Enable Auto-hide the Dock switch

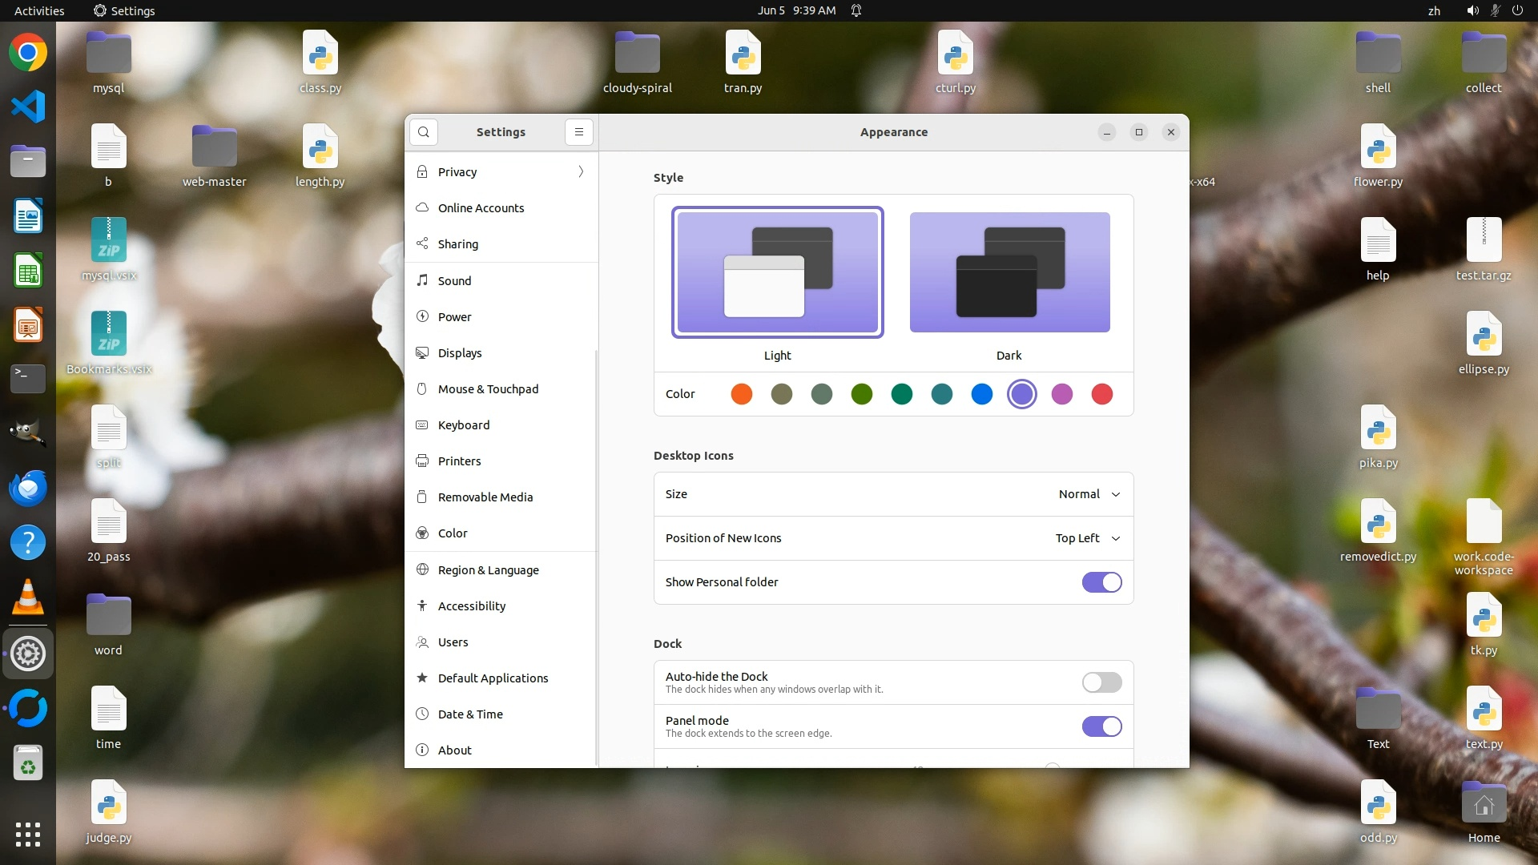1101,682
